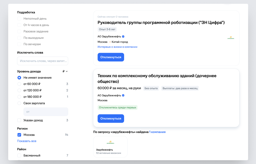The height and width of the screenshot is (164, 256).
Task: Check the Неполный день checkbox
Action: pyautogui.click(x=19, y=19)
